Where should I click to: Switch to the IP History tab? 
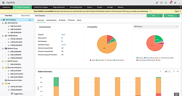[x=71, y=20]
